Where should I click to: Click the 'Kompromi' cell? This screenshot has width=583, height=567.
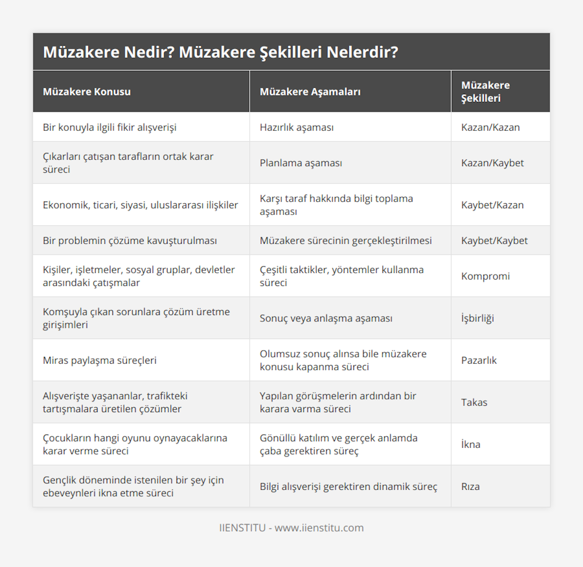[x=485, y=276]
